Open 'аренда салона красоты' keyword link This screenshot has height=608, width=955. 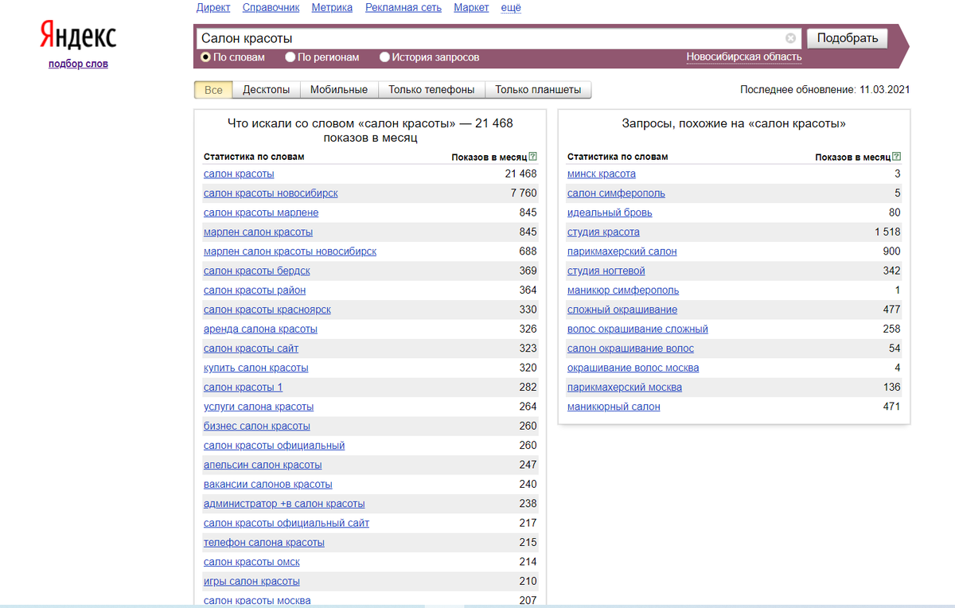click(x=260, y=329)
